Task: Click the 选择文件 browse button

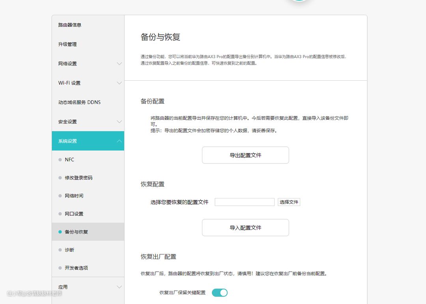Action: point(289,202)
